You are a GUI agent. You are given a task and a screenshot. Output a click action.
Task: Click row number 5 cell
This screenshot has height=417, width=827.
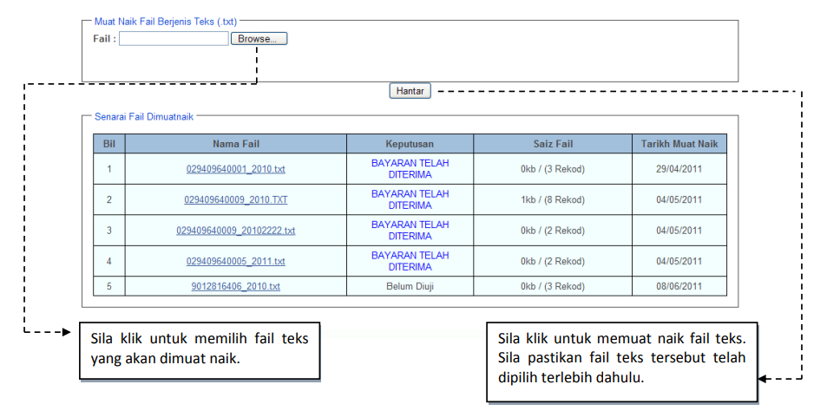tap(109, 286)
